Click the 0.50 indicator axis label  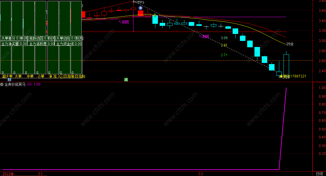[x=322, y=129]
